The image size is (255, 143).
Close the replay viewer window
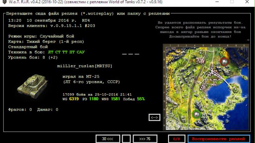tap(248, 2)
